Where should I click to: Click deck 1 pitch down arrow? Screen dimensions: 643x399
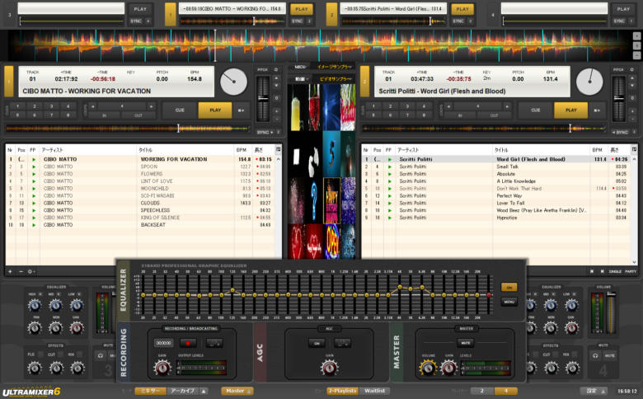click(x=276, y=85)
